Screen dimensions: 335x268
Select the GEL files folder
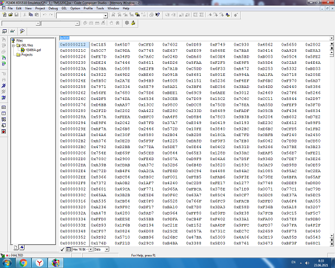[x=27, y=46]
